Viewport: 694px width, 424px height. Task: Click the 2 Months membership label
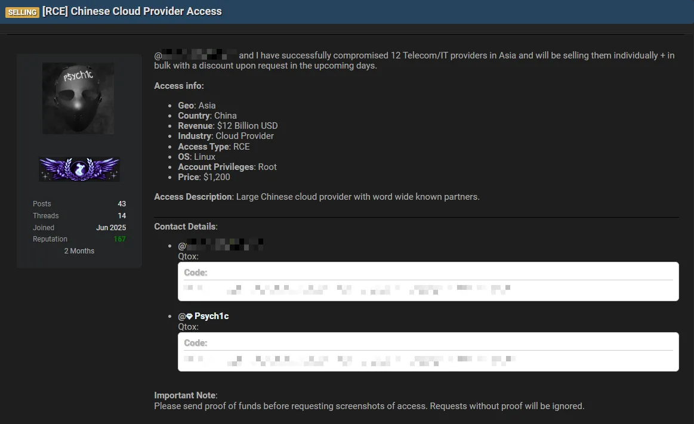pos(79,251)
